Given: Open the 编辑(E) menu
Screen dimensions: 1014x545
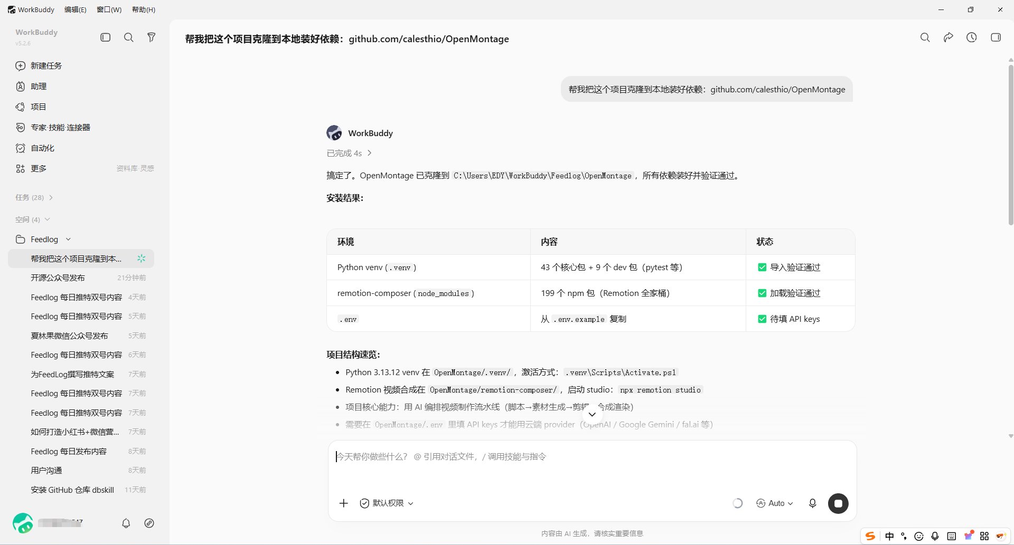Looking at the screenshot, I should [75, 9].
